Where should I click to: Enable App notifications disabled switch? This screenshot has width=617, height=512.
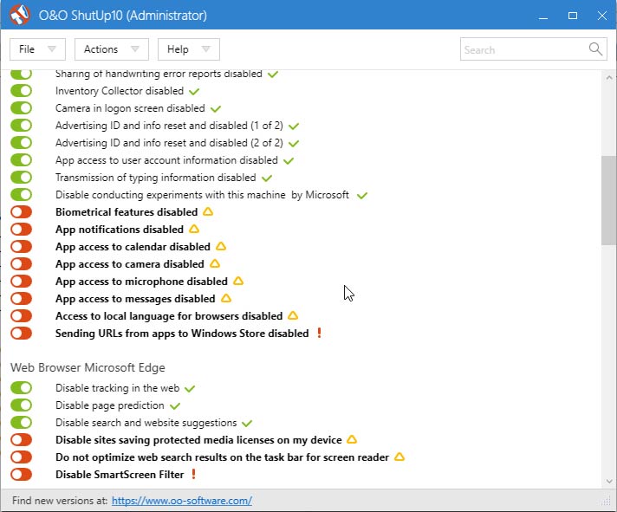[x=22, y=230]
